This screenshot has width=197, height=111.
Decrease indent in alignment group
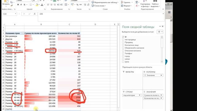point(58,5)
